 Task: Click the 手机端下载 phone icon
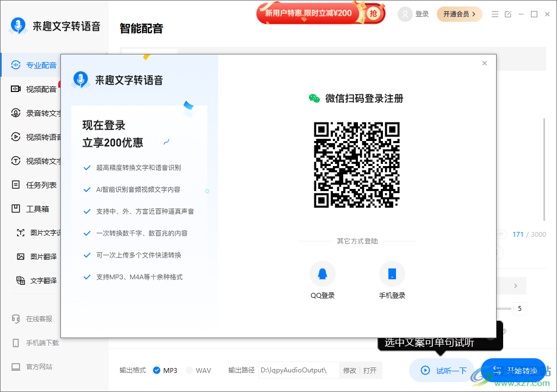coord(16,342)
